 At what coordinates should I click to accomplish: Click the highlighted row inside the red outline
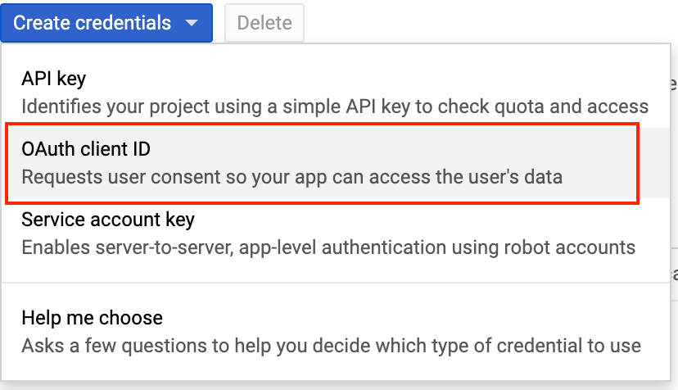pos(323,163)
